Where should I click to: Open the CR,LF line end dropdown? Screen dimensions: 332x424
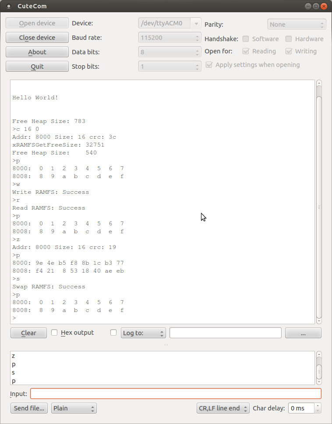223,408
